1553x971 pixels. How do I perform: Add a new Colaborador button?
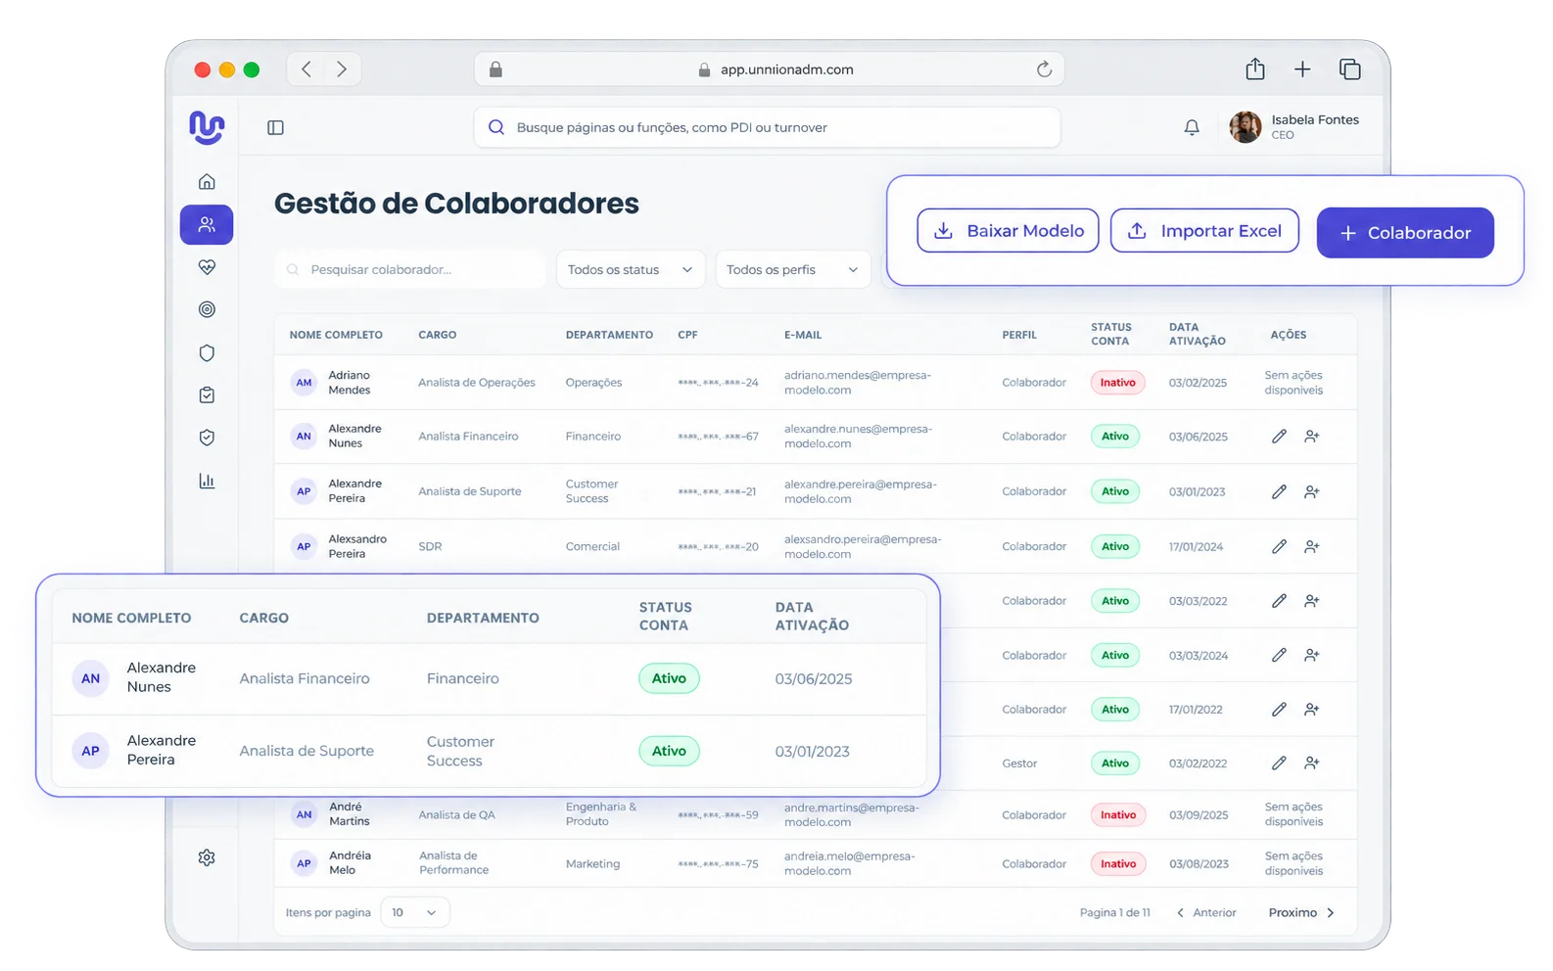[1405, 233]
